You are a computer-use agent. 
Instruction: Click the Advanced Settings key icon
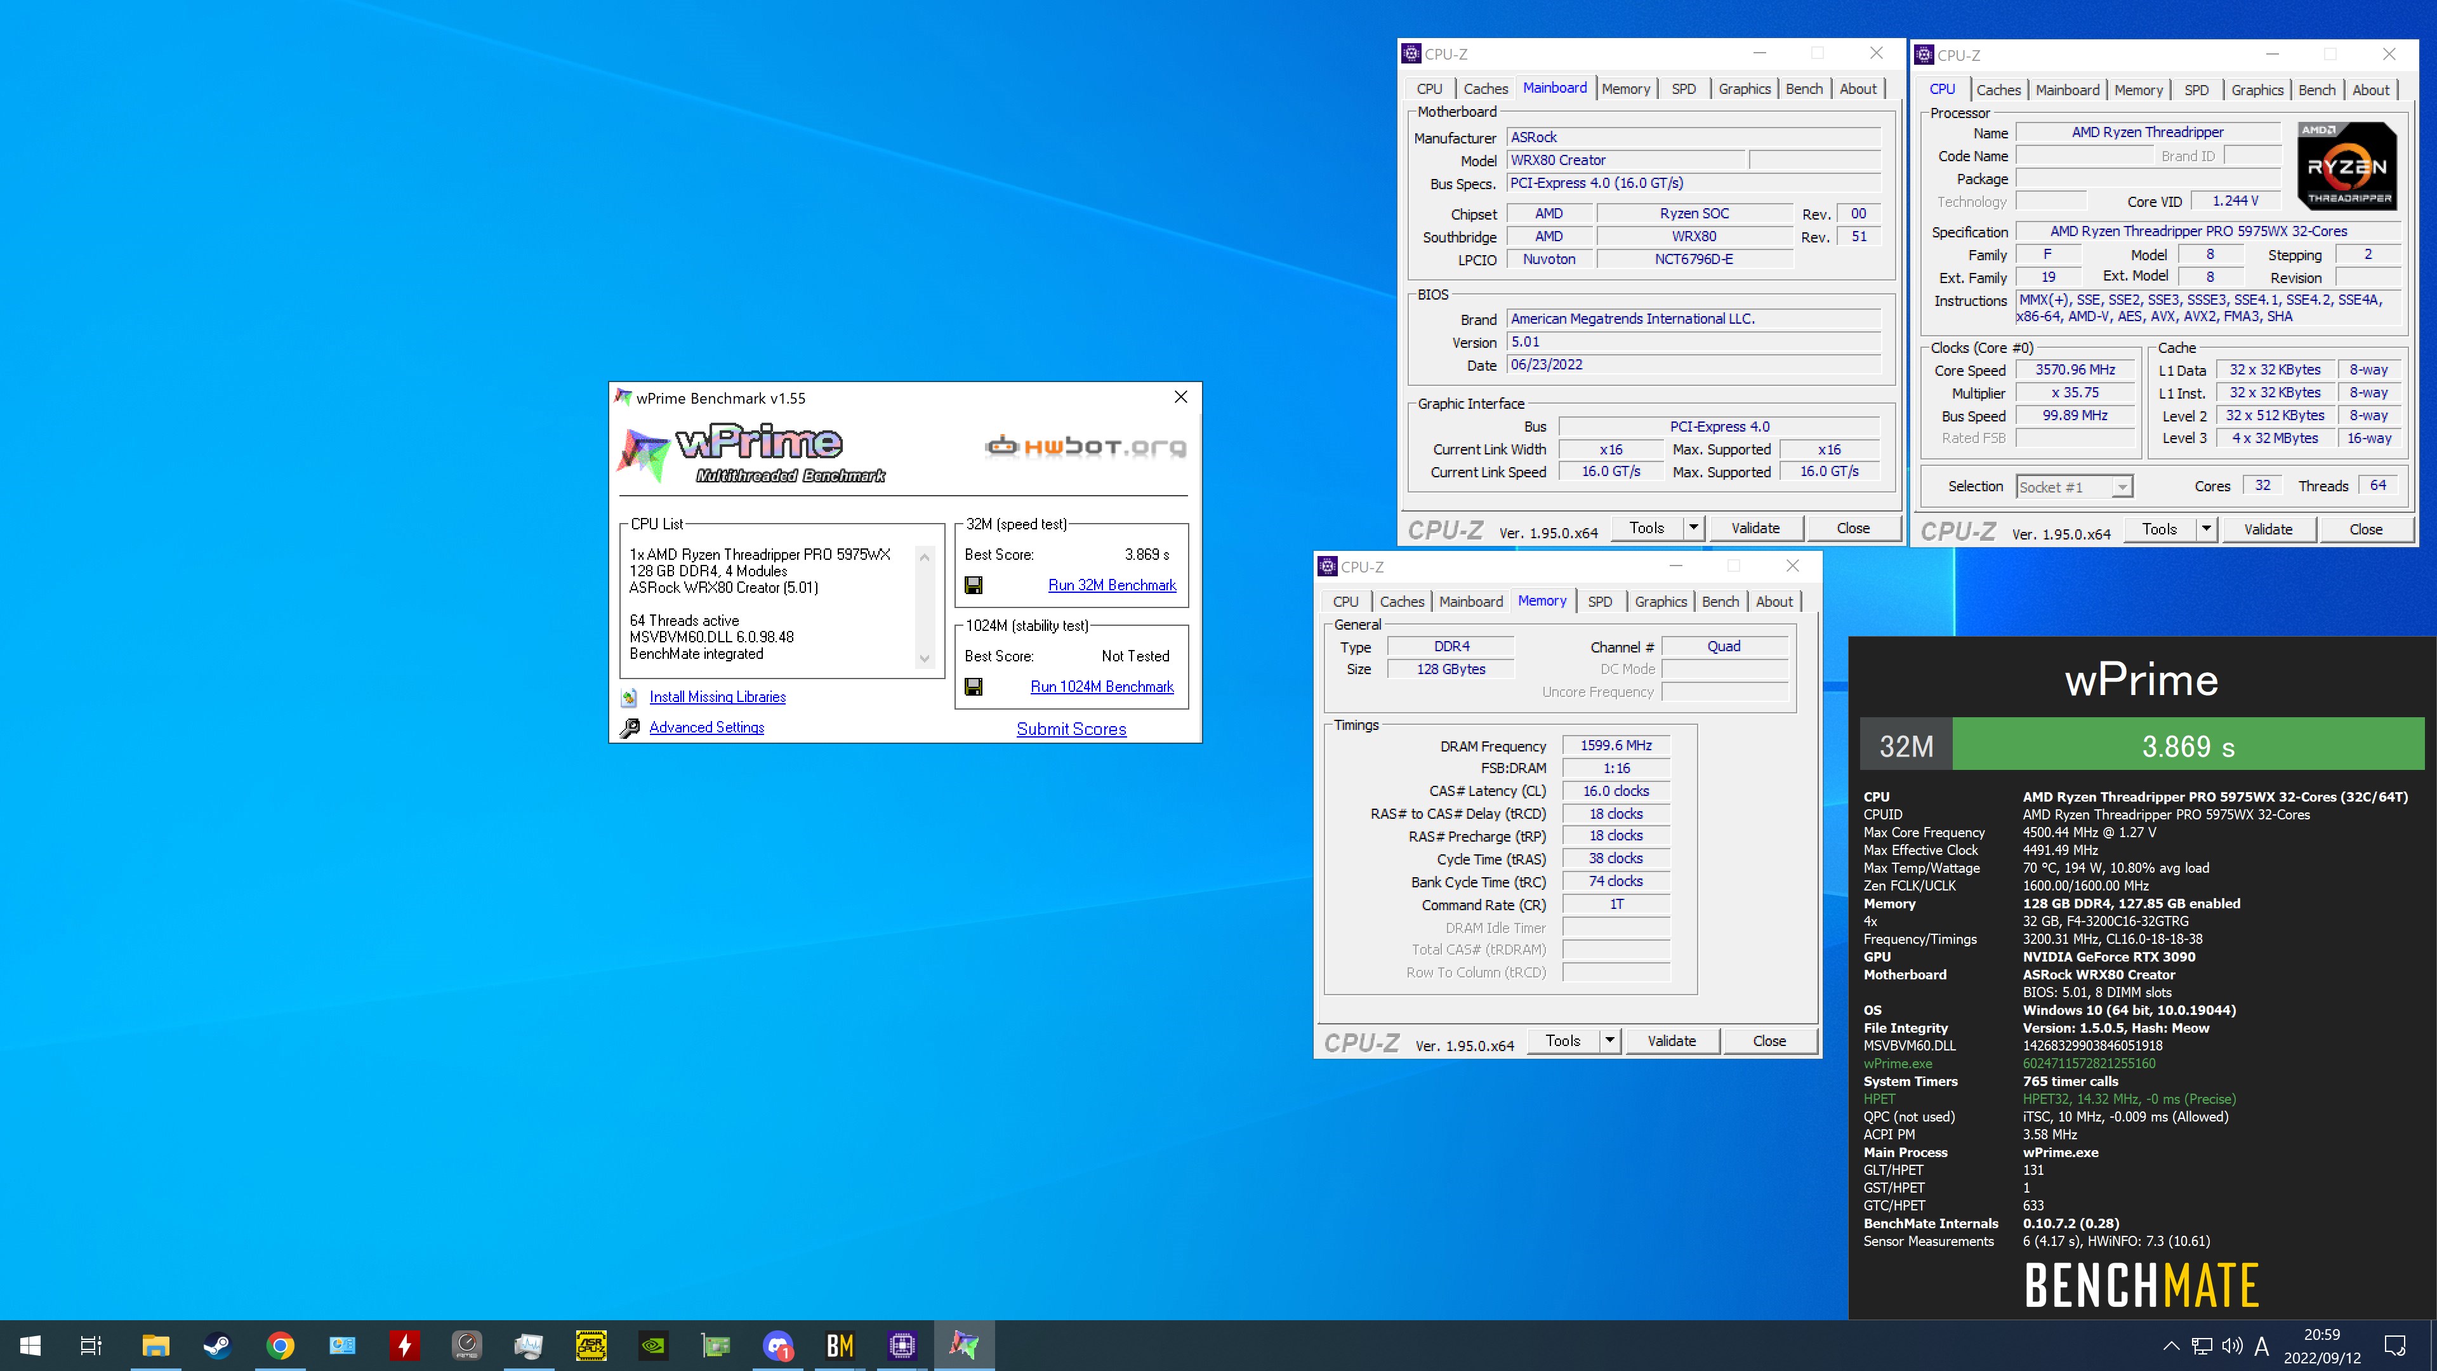tap(629, 727)
